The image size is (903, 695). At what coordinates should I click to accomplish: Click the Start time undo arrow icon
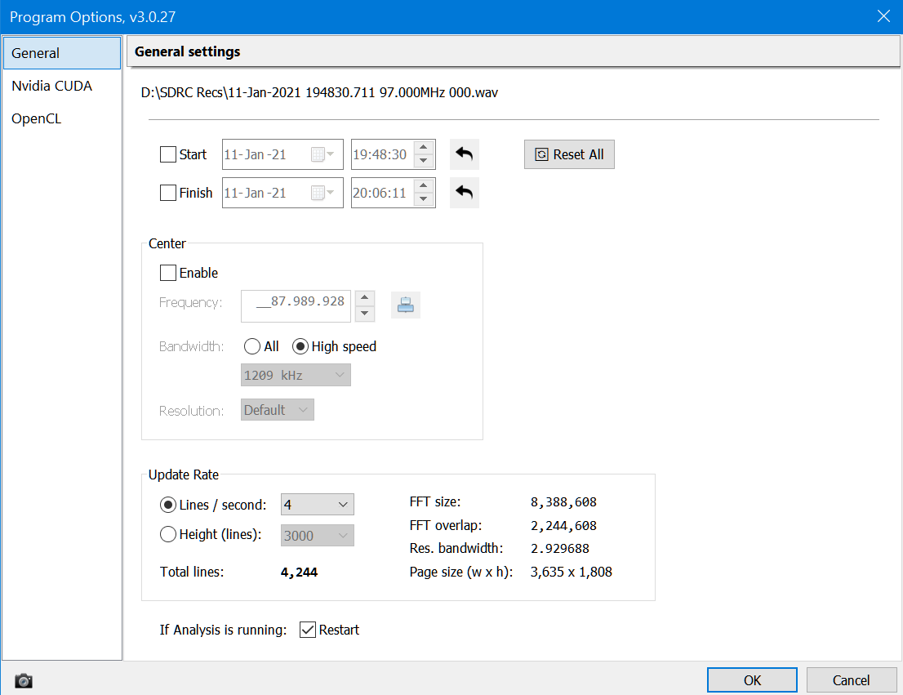click(x=464, y=154)
